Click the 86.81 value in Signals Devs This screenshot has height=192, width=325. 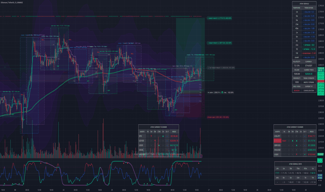[x=291, y=182]
